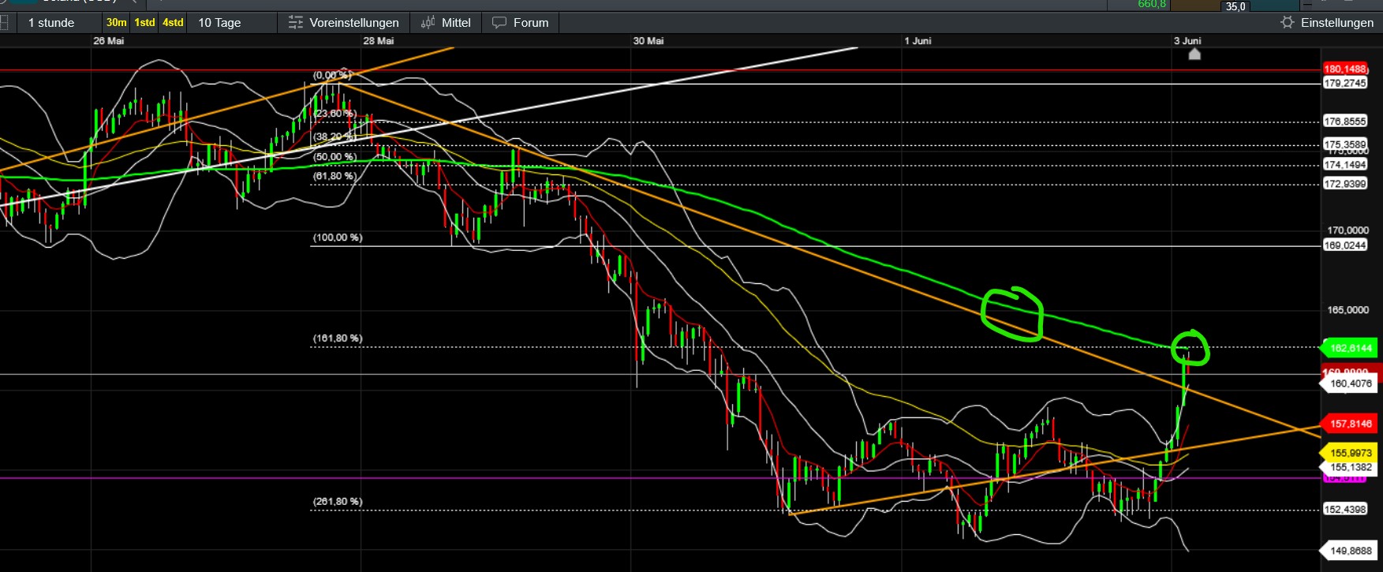
Task: Select the 175,3589 price label
Action: (1345, 144)
